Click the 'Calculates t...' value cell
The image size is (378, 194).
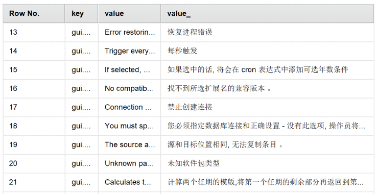pos(129,182)
